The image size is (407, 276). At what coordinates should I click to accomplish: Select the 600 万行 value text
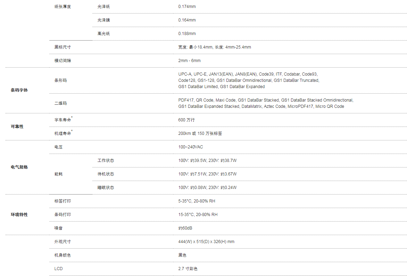coord(186,120)
